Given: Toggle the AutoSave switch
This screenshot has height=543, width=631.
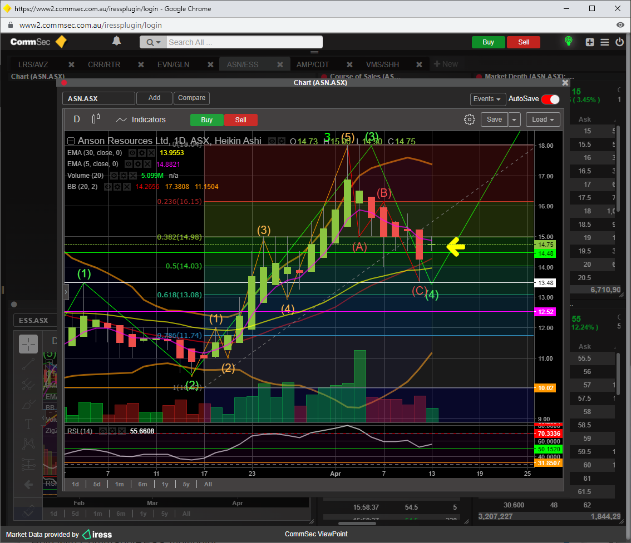Looking at the screenshot, I should [550, 99].
